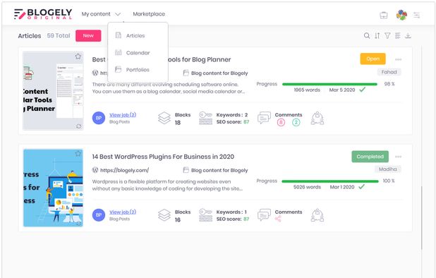Open three-dot menu for WordPress Plugins article
This screenshot has height=278, width=436.
398,157
